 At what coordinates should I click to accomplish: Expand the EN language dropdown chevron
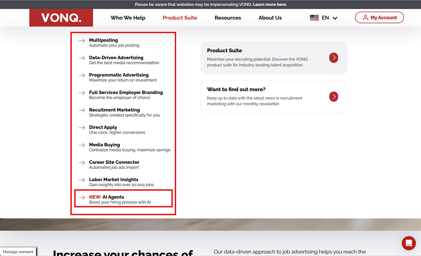(335, 18)
